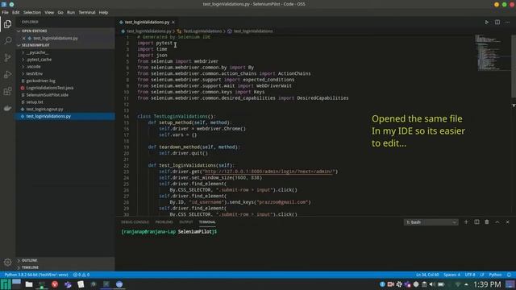Run the Python file with the play icon
516x290 pixels.
[486, 22]
